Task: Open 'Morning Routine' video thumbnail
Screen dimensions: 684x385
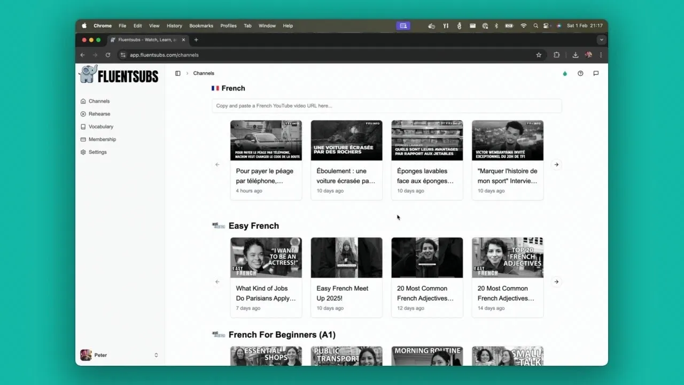Action: [x=428, y=356]
